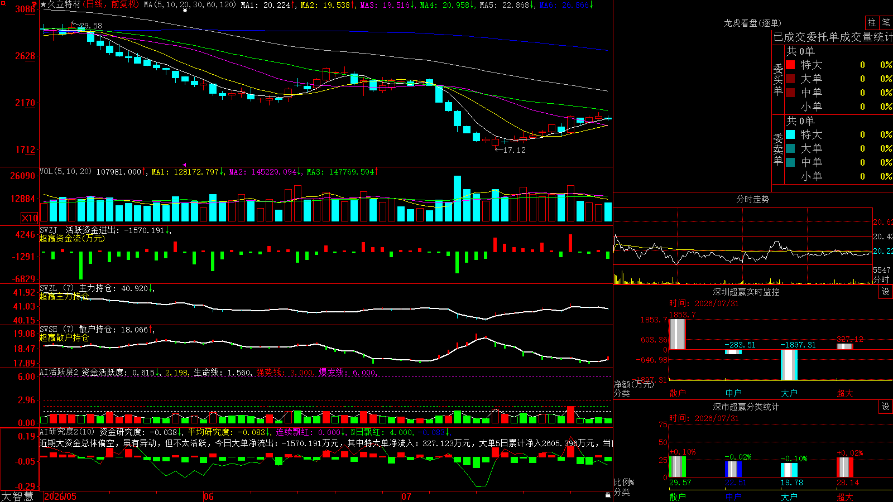Open 设 settings for 深圳超赢实时监控
This screenshot has width=893, height=502.
coord(886,292)
